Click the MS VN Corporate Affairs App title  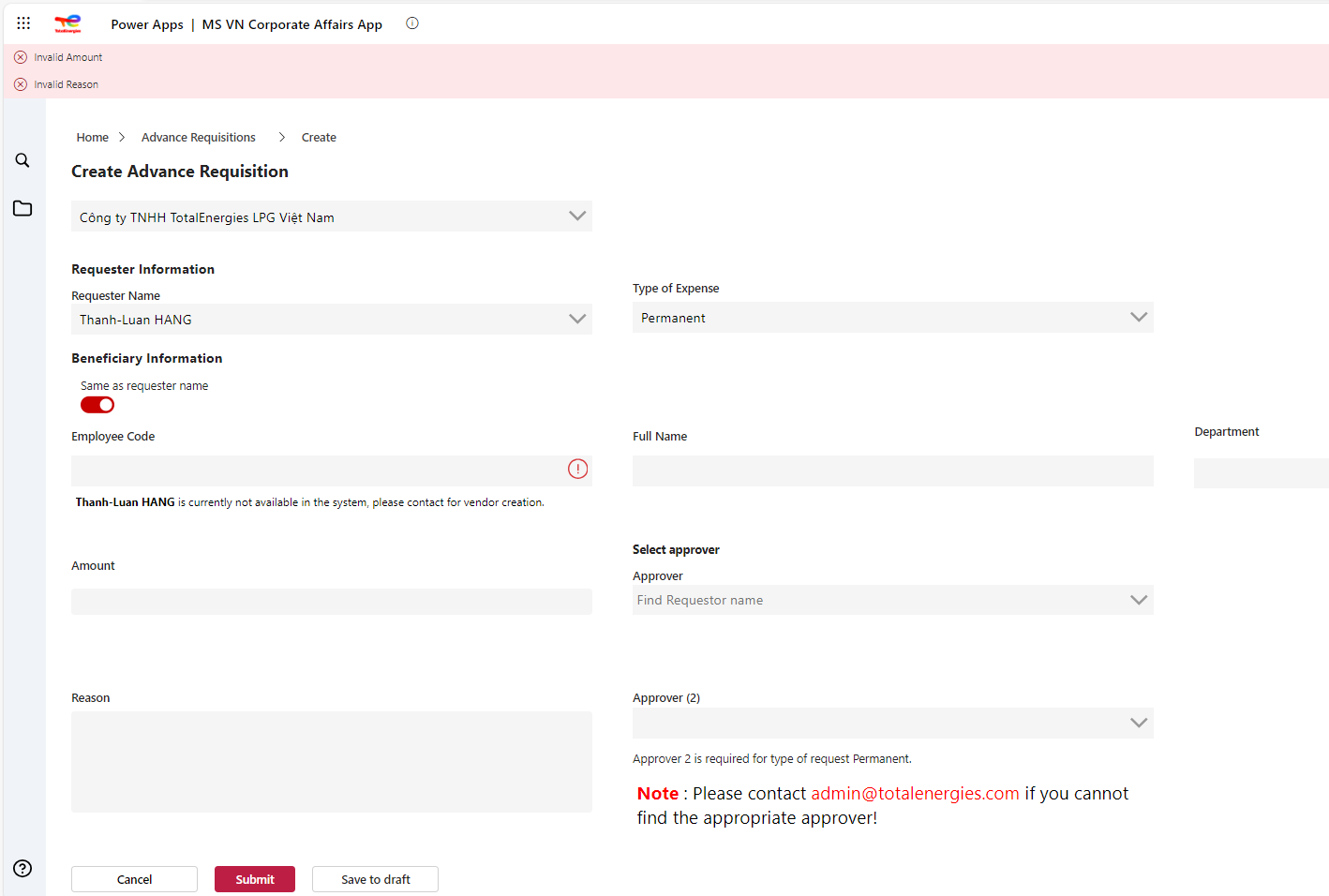[x=292, y=24]
